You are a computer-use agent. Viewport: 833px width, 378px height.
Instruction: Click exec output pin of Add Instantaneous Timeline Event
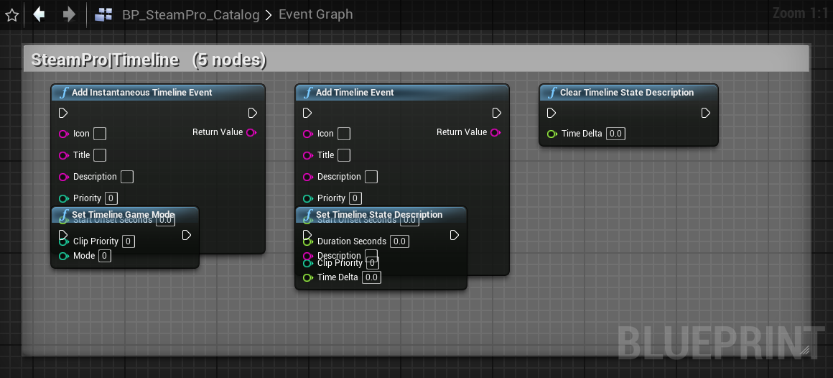[x=253, y=113]
